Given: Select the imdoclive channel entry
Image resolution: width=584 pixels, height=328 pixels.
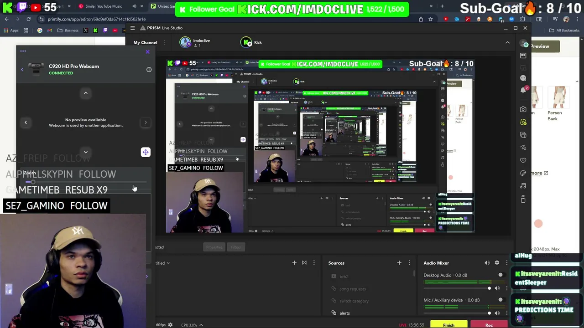Looking at the screenshot, I should click(195, 42).
